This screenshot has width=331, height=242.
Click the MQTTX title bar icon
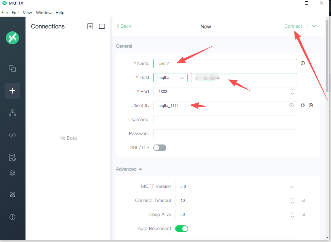tap(5, 3)
